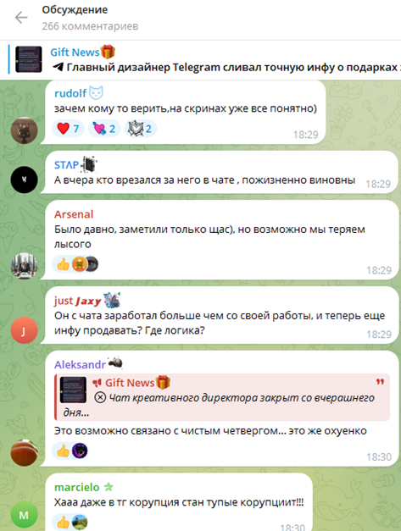
Task: Toggle the arrow-heart reaction with 2 votes
Action: point(104,129)
